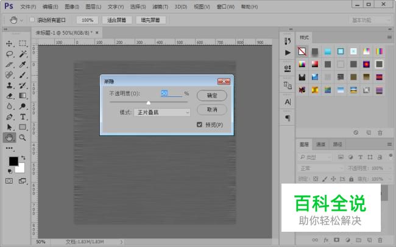
Task: Click the 取消 button in Fade dialog
Action: pyautogui.click(x=211, y=110)
